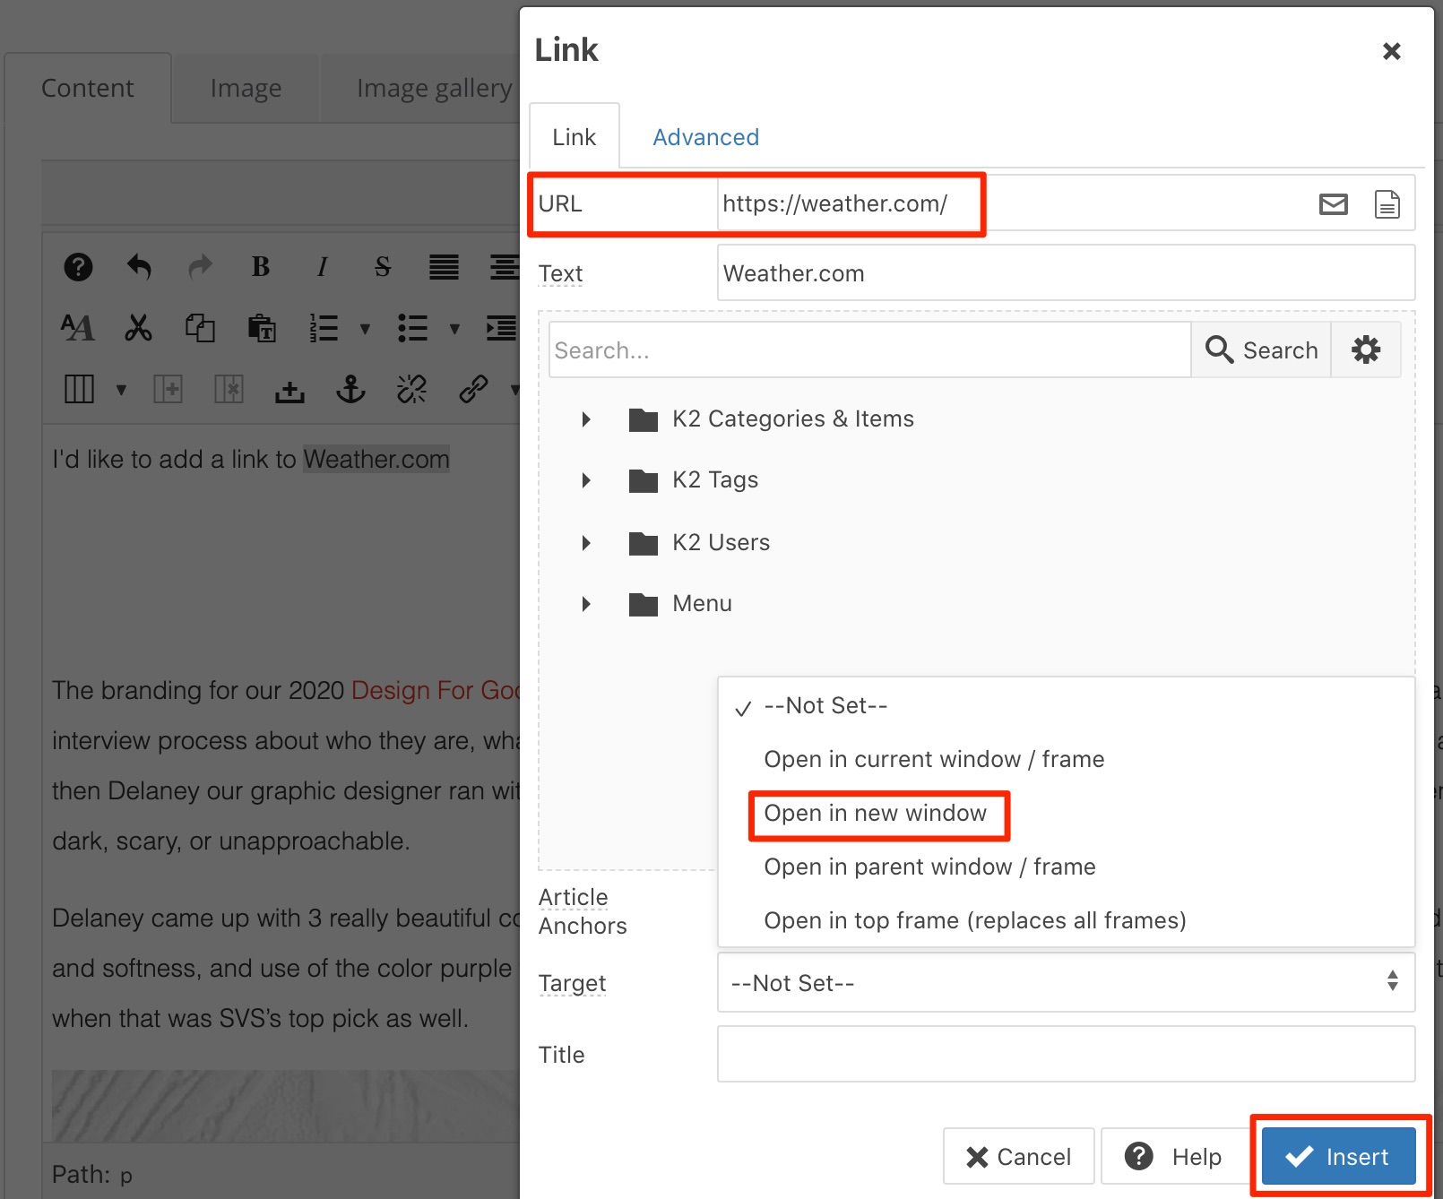Screen dimensions: 1443x1199
Task: Apply italic formatting in the editor
Action: tap(322, 267)
